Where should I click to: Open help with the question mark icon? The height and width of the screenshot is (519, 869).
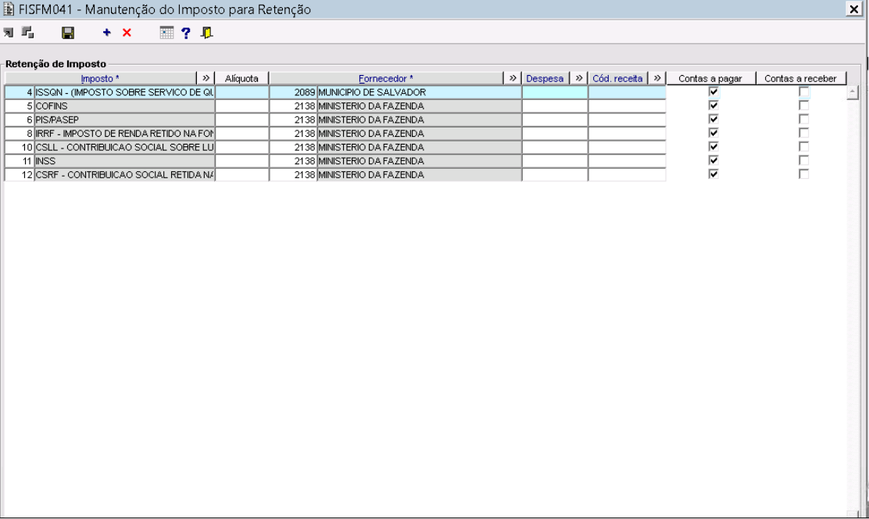(186, 34)
